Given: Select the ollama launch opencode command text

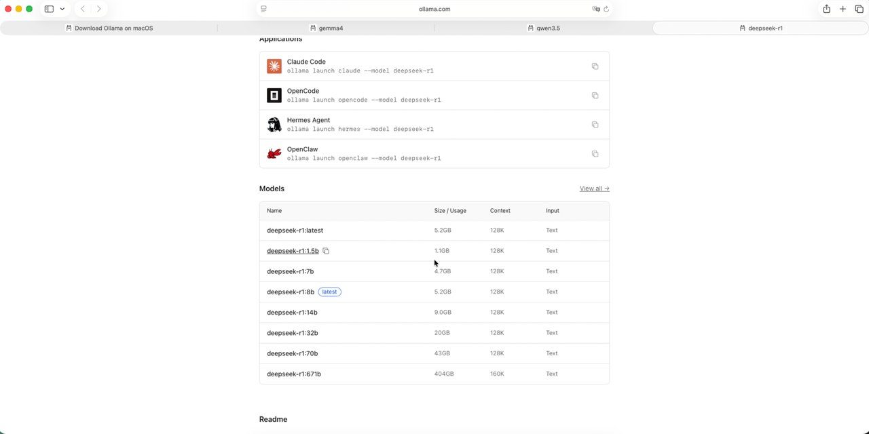Looking at the screenshot, I should (x=364, y=100).
